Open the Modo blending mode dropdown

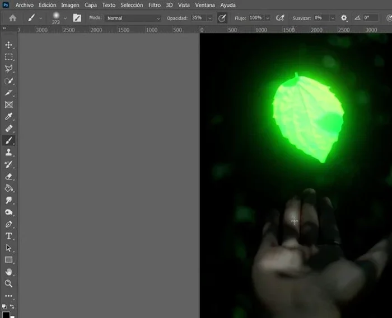pyautogui.click(x=133, y=18)
